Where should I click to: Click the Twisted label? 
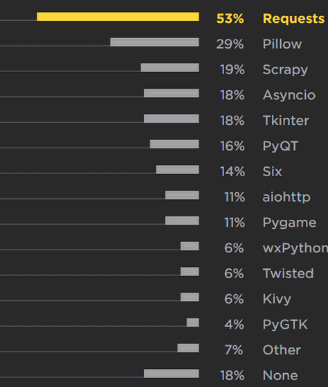pos(289,273)
